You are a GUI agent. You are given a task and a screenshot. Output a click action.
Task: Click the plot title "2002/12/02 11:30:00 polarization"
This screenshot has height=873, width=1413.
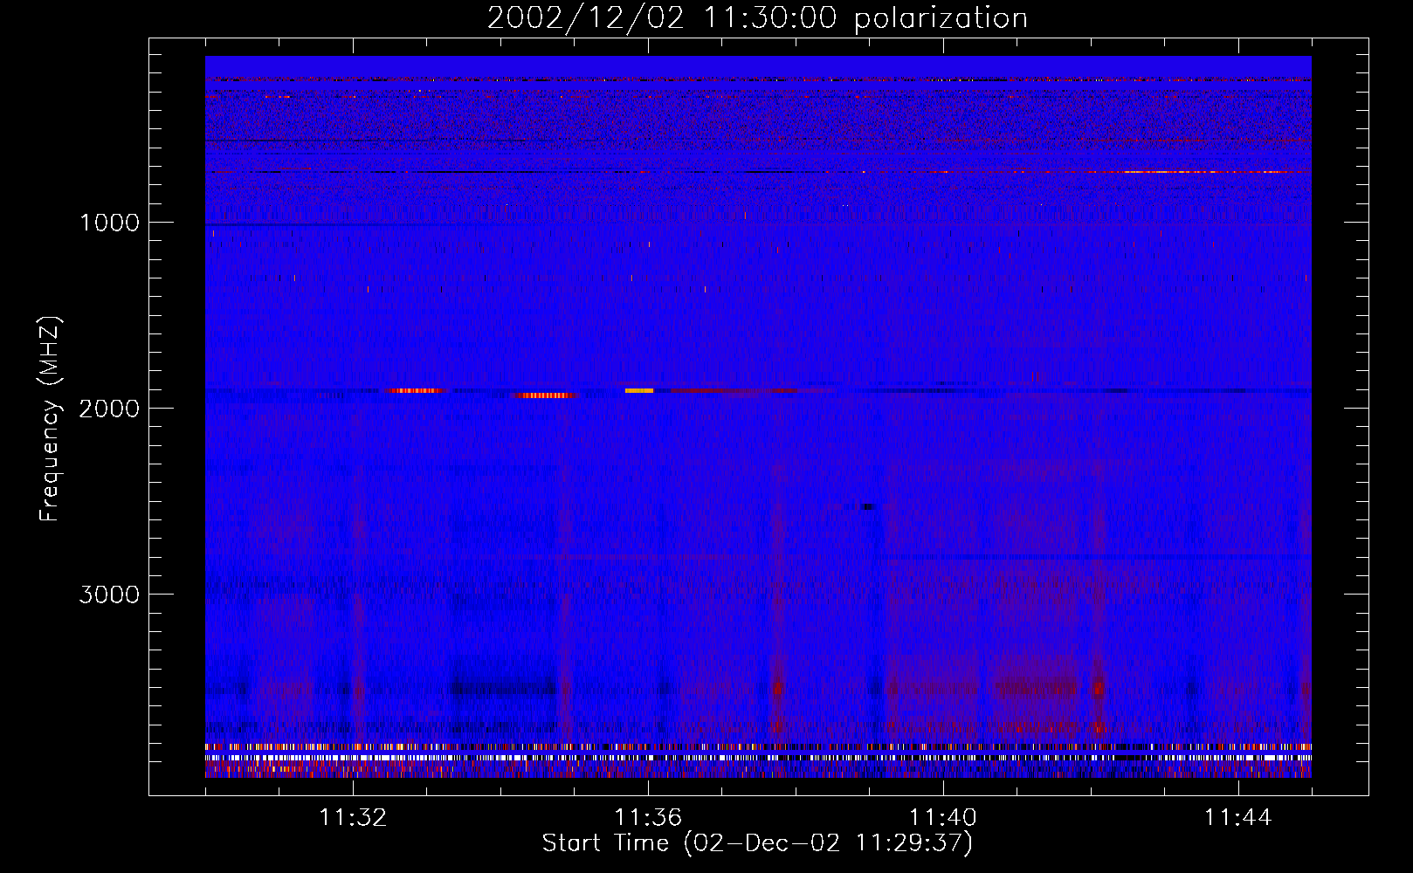click(x=757, y=18)
